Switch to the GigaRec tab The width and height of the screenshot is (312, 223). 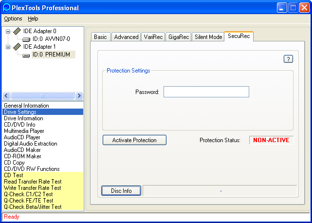pyautogui.click(x=179, y=37)
